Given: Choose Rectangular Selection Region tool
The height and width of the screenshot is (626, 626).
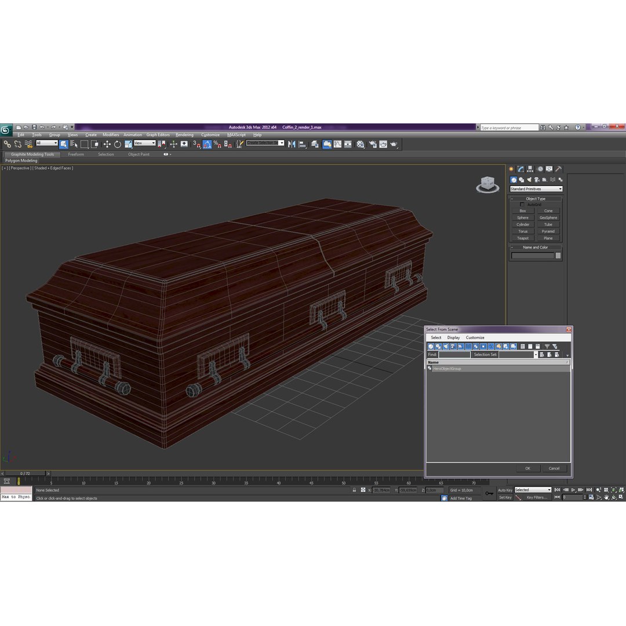Looking at the screenshot, I should point(84,144).
